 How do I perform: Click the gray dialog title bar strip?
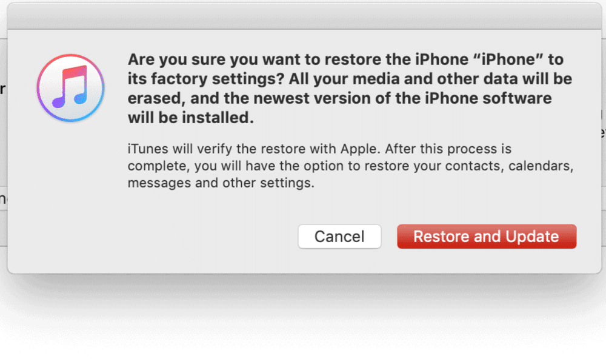coord(304,16)
